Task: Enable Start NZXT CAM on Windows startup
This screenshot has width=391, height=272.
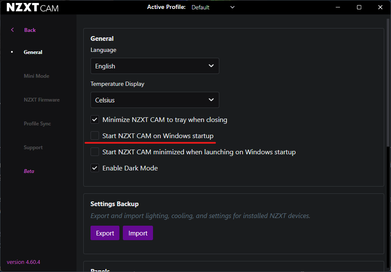Action: coord(95,136)
